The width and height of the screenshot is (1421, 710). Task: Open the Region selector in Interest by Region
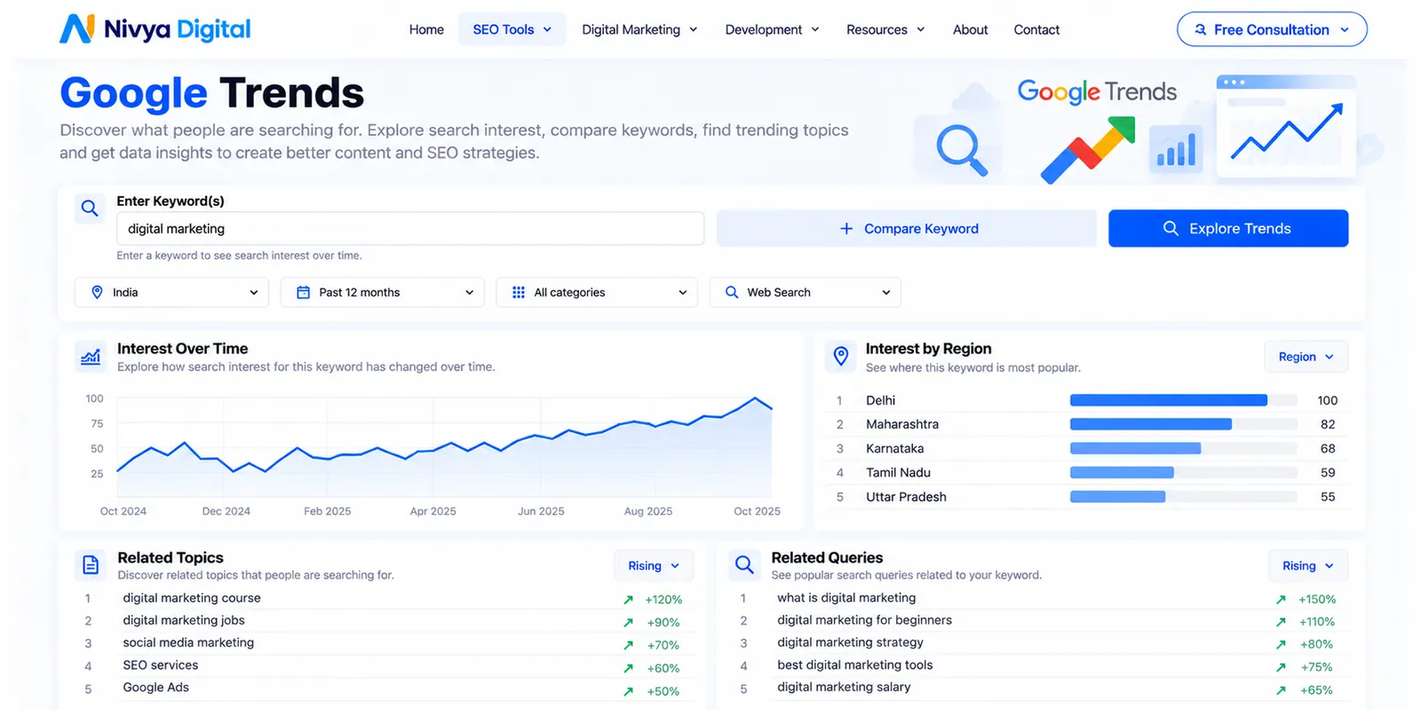1306,357
